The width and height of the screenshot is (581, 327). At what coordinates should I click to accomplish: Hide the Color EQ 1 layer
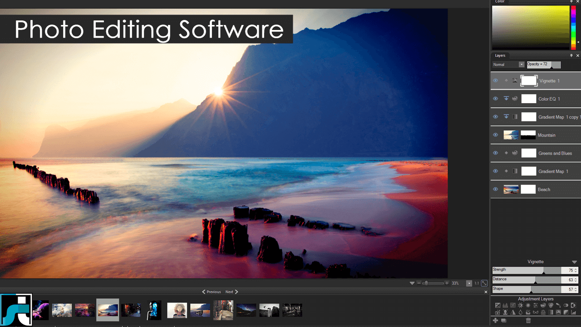[496, 99]
